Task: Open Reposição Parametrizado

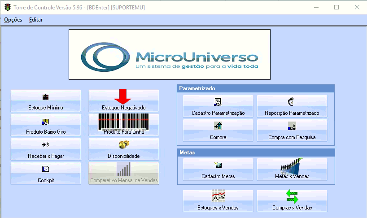Action: coord(292,106)
